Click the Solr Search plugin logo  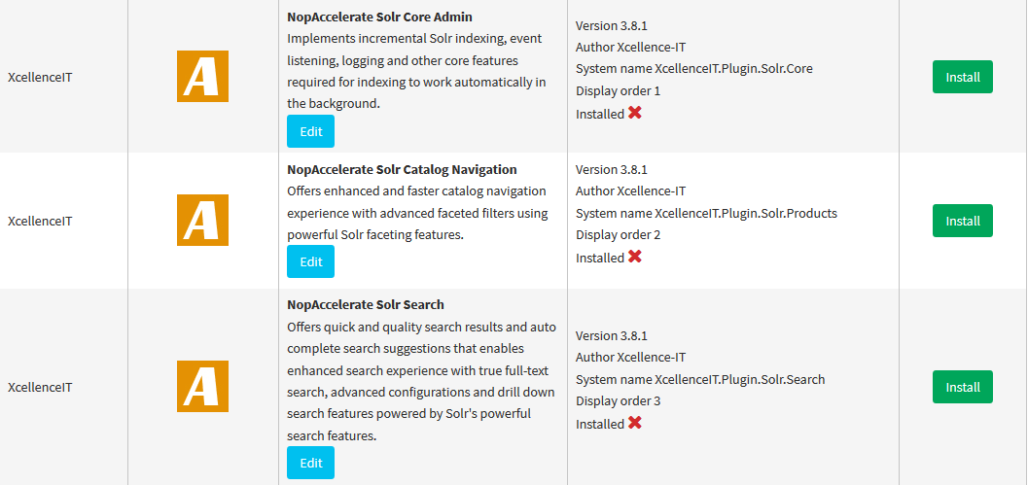coord(202,386)
